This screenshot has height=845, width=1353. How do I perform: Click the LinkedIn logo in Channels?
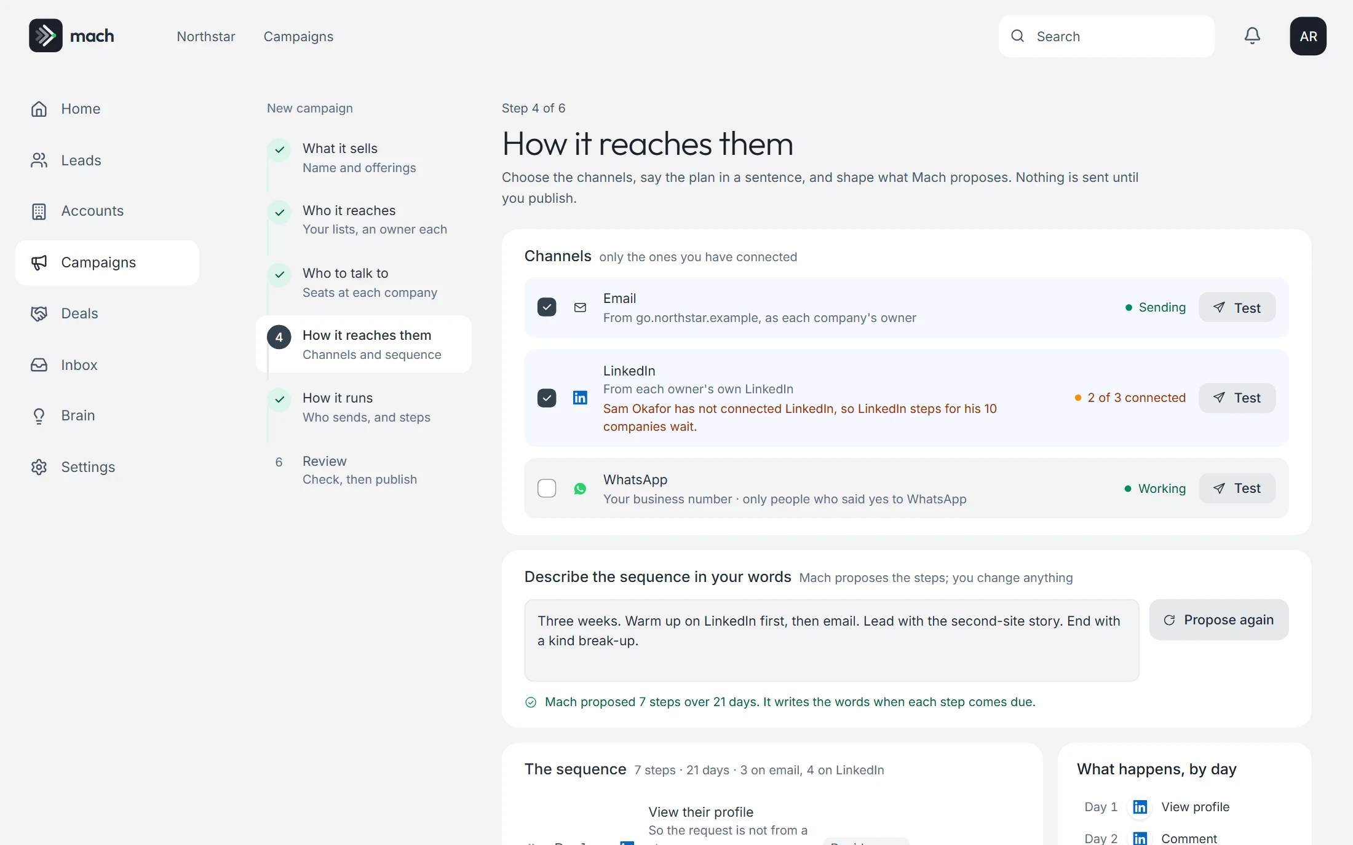(x=580, y=398)
